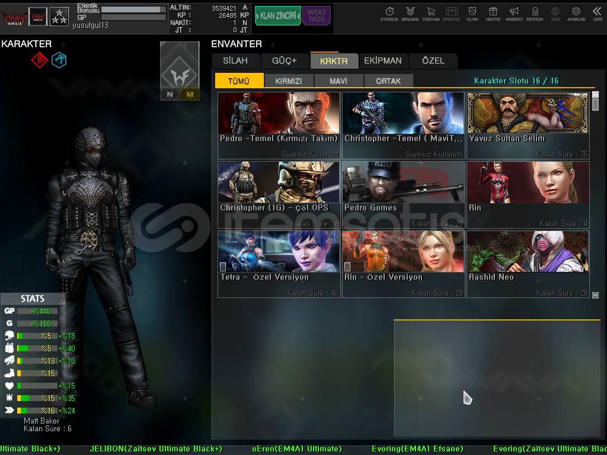Open the ÖZEL tab
This screenshot has width=607, height=455.
433,61
